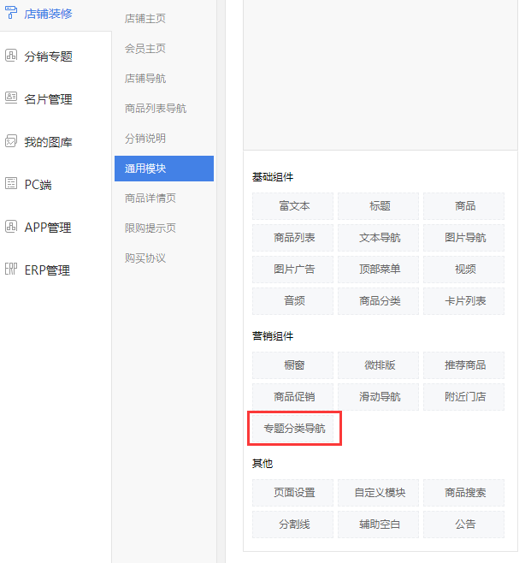Open APP管理 section
This screenshot has width=531, height=563.
(48, 228)
